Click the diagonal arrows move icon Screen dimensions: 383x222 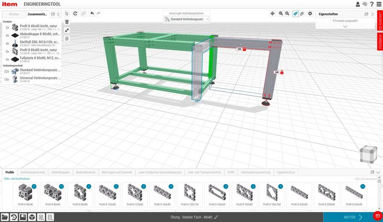point(67,30)
